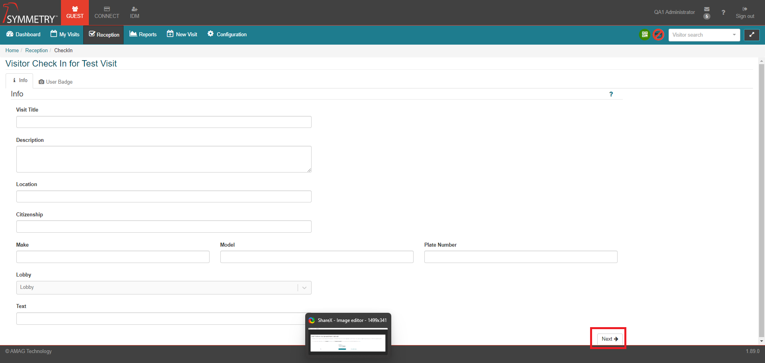The width and height of the screenshot is (765, 363).
Task: Click the ShareX app icon in popup
Action: point(312,320)
